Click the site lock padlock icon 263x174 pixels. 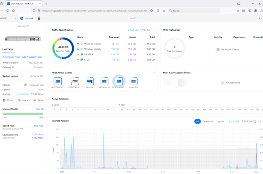(39, 10)
